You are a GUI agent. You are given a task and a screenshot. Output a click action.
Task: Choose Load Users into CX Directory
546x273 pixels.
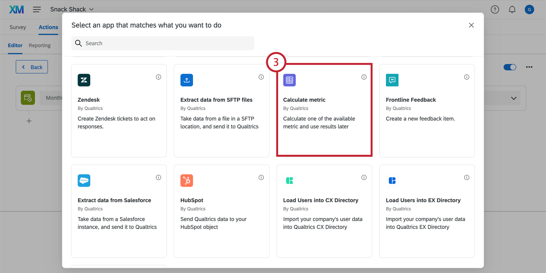tap(324, 211)
